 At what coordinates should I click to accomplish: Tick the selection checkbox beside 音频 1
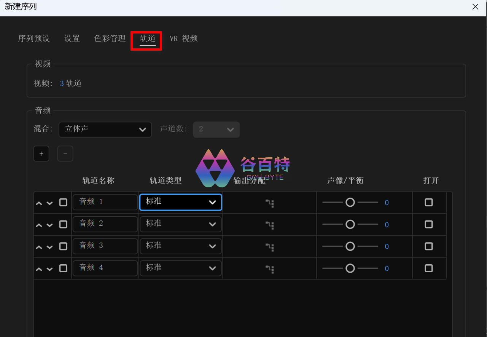click(x=63, y=202)
